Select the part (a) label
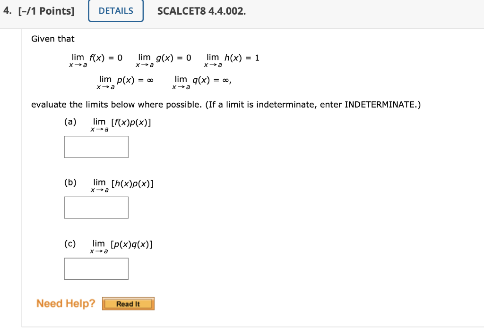Screen dimensions: 484x333 pyautogui.click(x=70, y=122)
